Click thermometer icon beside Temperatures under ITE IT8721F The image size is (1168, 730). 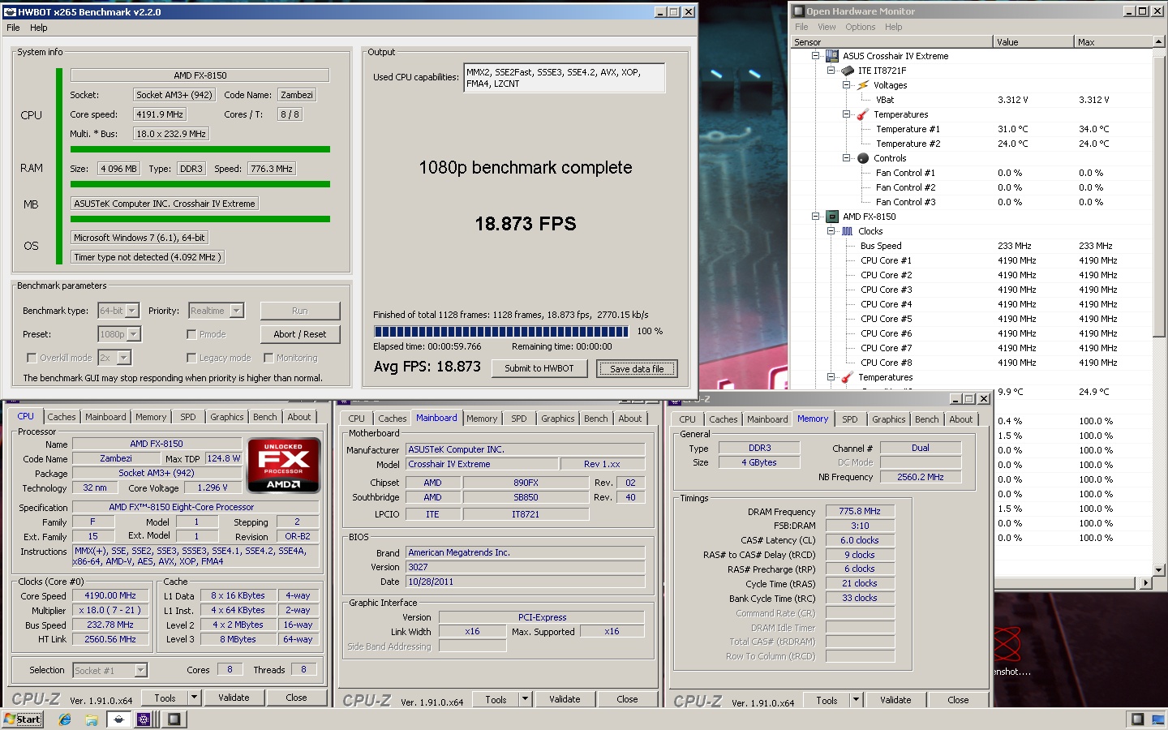coord(863,114)
